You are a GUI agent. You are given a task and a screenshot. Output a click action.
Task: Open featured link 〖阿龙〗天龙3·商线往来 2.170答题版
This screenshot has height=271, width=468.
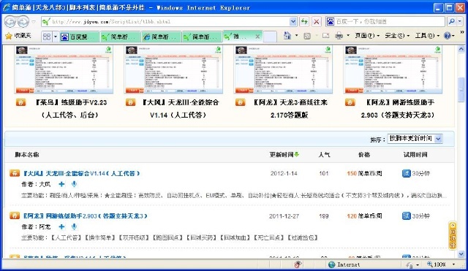(x=290, y=109)
